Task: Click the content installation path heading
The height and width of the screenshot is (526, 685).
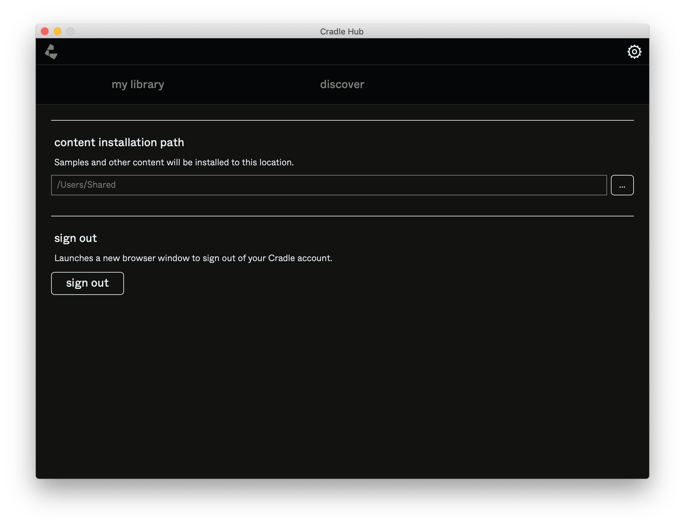Action: [119, 143]
